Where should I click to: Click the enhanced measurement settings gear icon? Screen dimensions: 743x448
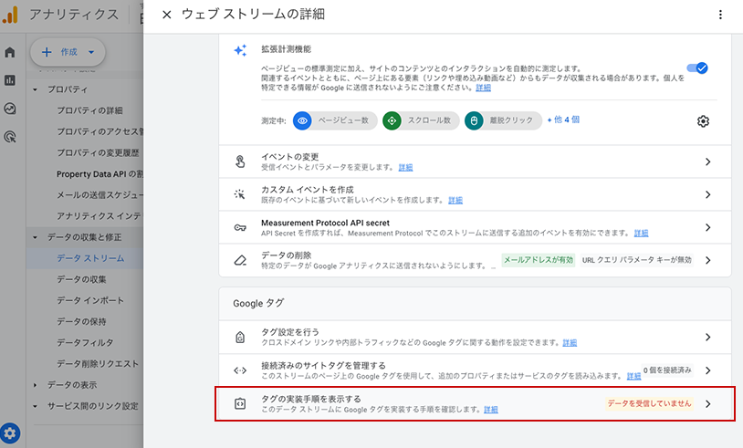pyautogui.click(x=703, y=121)
